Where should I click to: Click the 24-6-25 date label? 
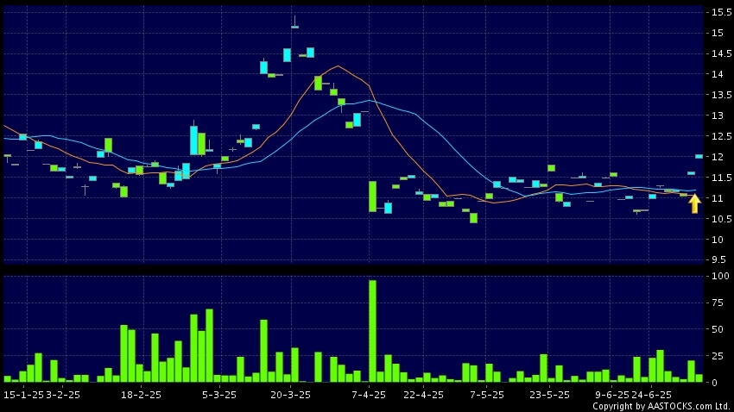coord(651,395)
